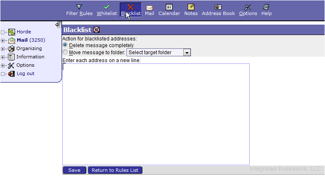Open the Select target folder dropdown
Screen dimensions: 325x176
pos(159,53)
